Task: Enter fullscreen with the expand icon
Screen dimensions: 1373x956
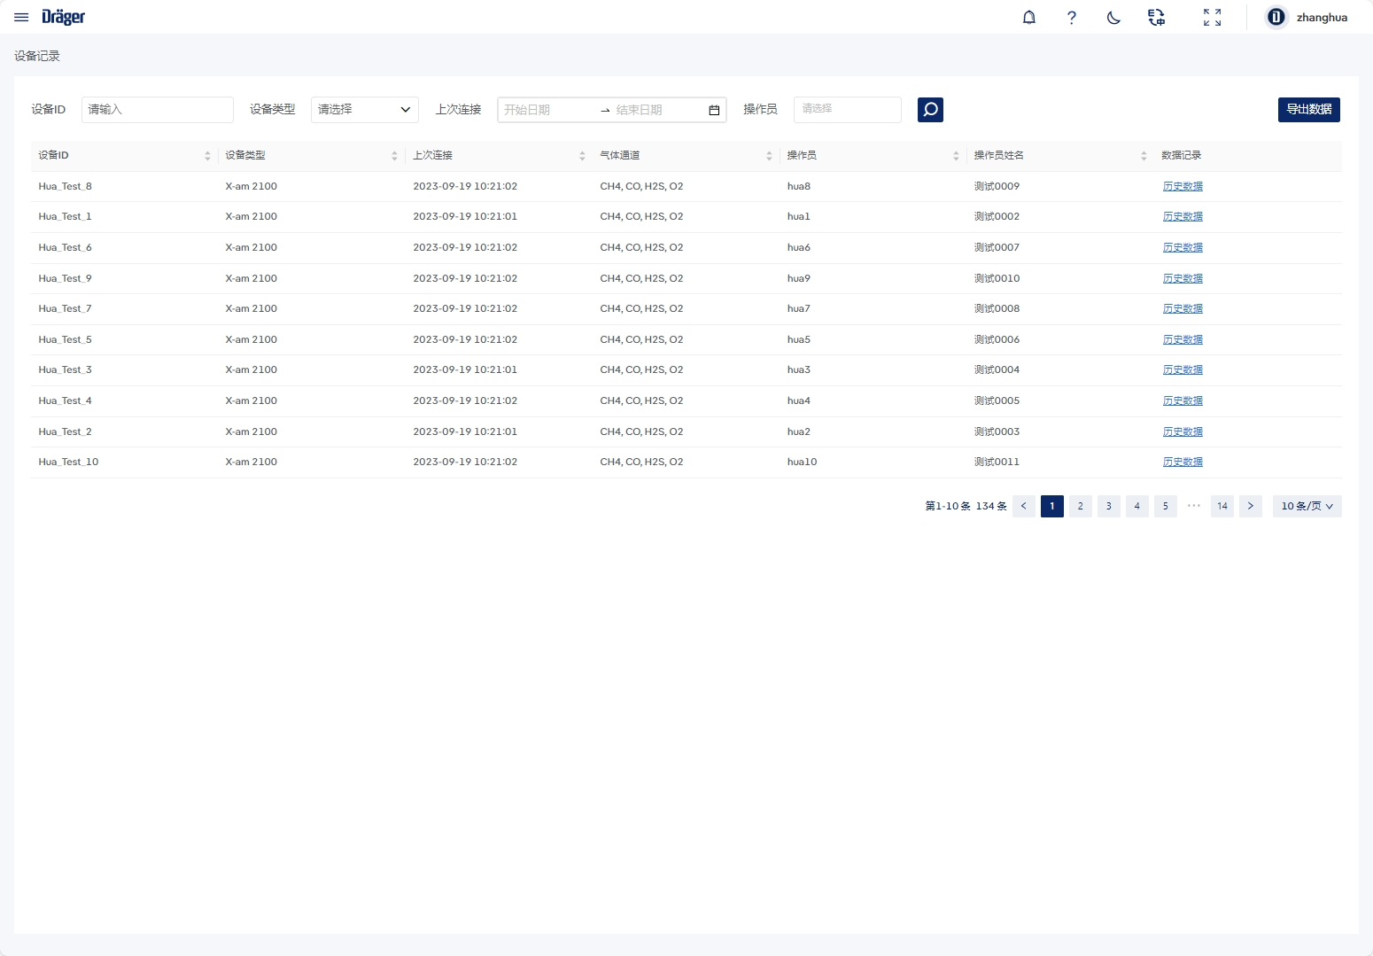Action: [1212, 18]
